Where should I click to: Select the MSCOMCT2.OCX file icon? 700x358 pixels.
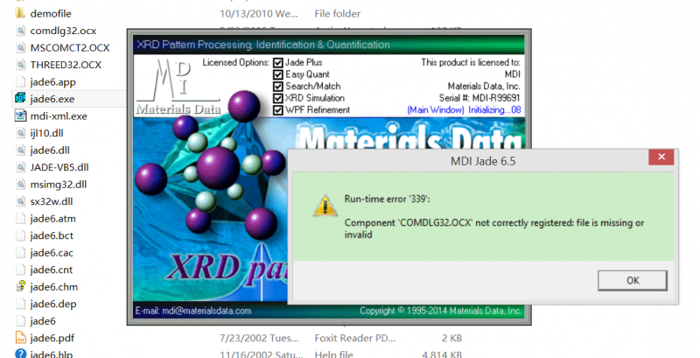click(20, 47)
